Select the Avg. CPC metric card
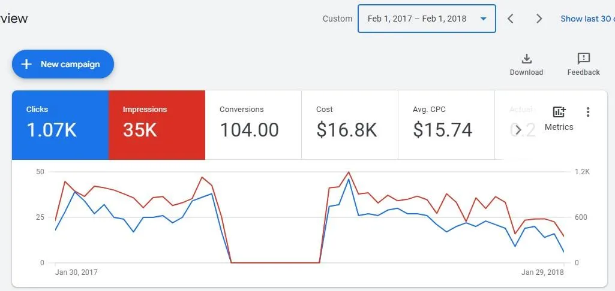The height and width of the screenshot is (291, 615). 446,125
